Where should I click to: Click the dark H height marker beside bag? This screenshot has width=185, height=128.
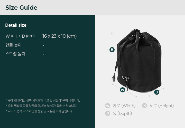[x=112, y=50]
